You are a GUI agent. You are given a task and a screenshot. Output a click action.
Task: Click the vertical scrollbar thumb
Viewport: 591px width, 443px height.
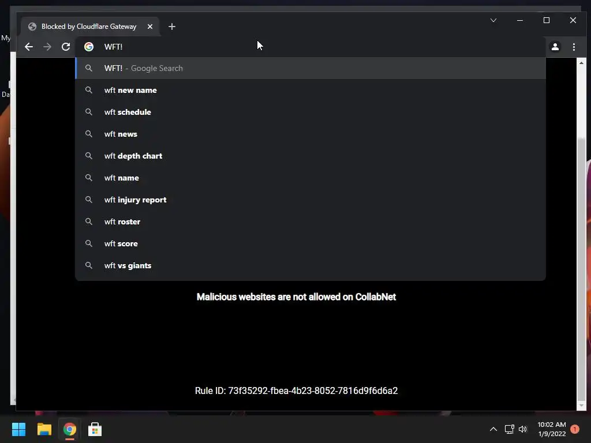tap(581, 269)
